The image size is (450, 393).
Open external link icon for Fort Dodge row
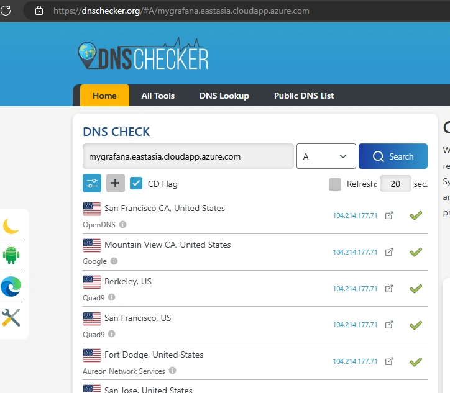pyautogui.click(x=389, y=361)
